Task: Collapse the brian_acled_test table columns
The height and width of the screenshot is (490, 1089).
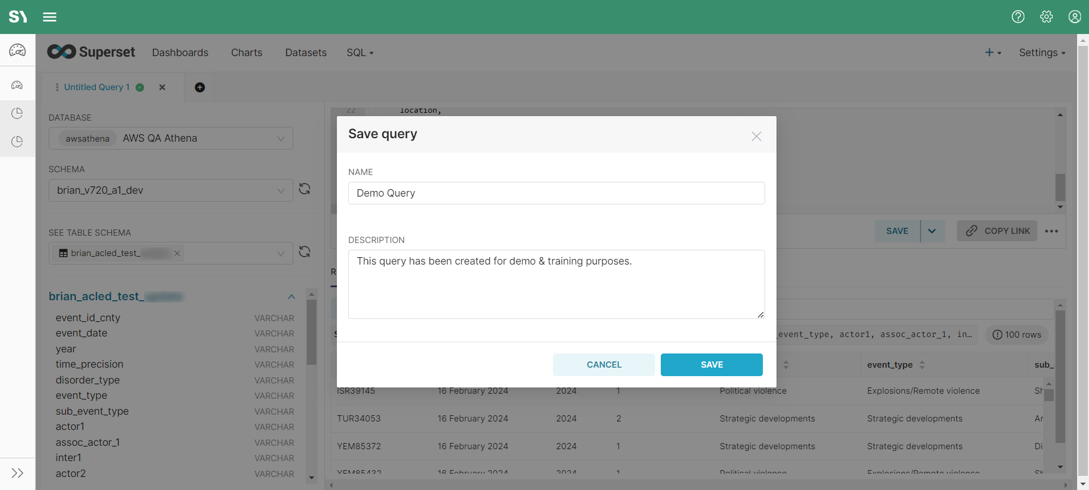Action: 292,297
